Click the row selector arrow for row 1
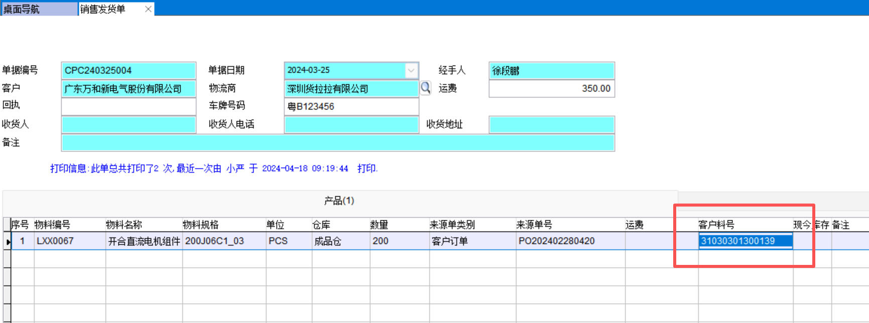 coord(8,241)
